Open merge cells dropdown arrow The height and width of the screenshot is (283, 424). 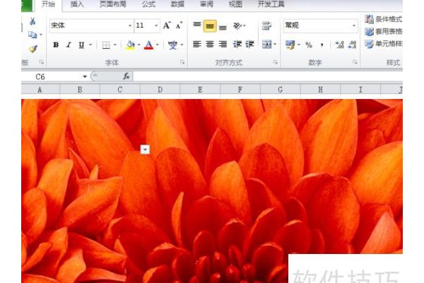point(275,44)
